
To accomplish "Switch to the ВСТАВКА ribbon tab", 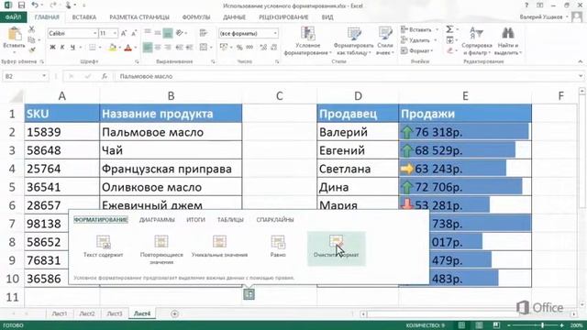I will point(84,17).
